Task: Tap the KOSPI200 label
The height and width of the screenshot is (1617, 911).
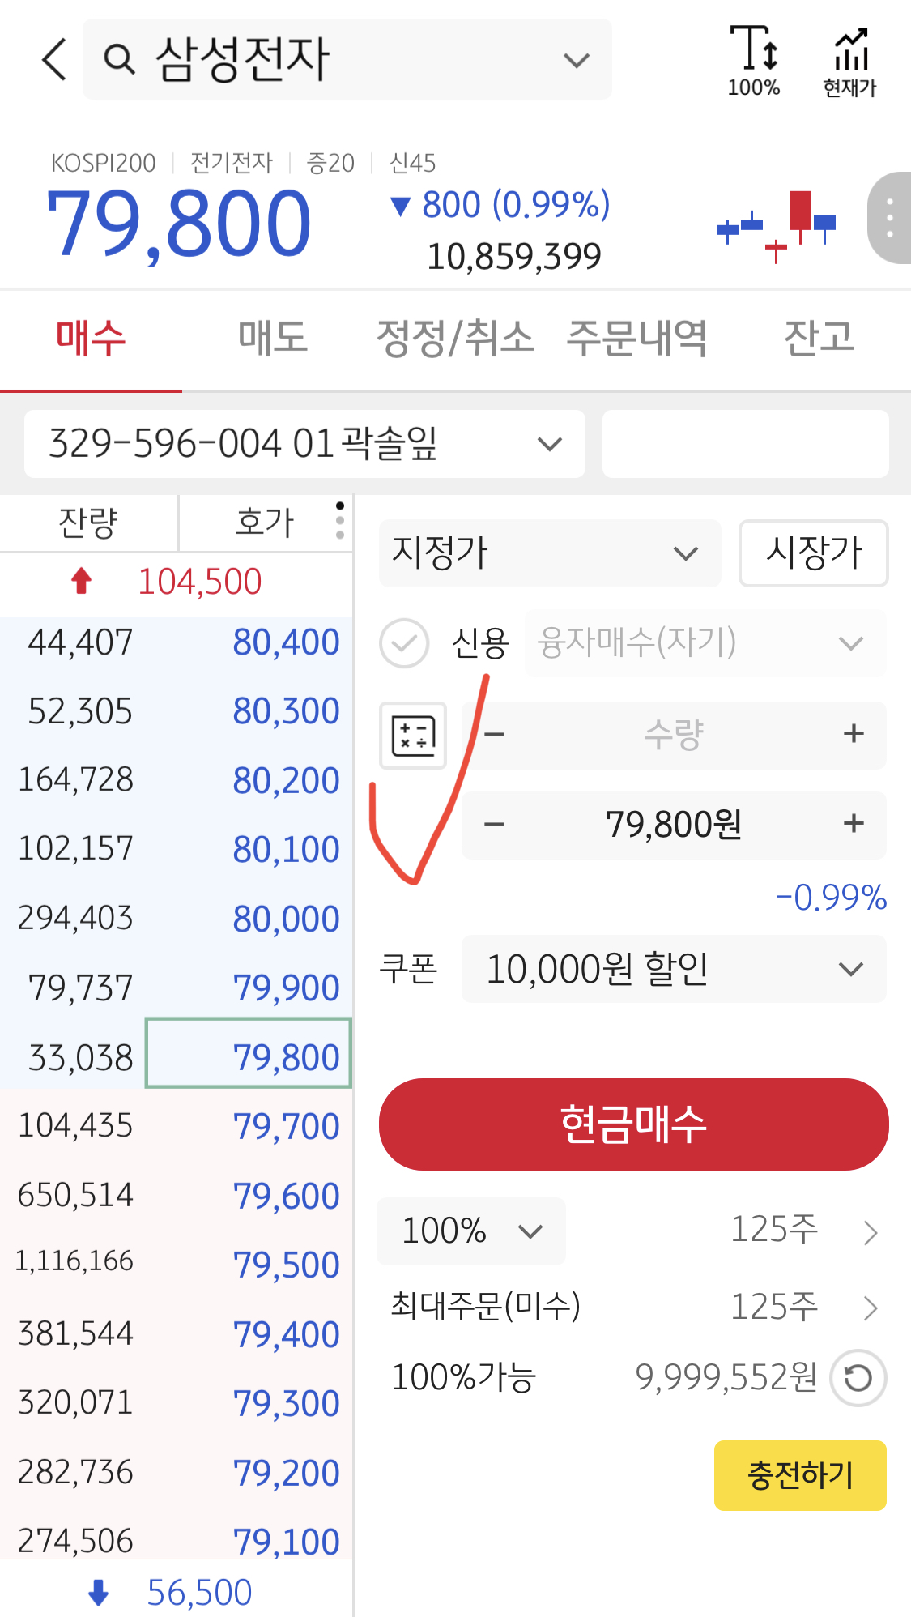Action: (103, 164)
